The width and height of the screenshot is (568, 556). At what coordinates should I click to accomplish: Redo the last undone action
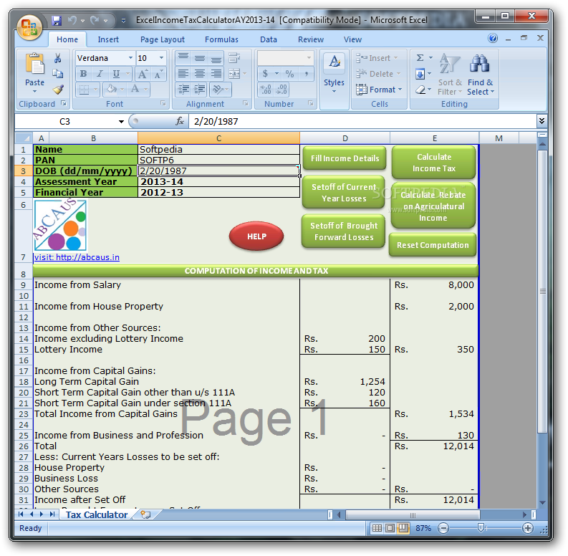(95, 20)
